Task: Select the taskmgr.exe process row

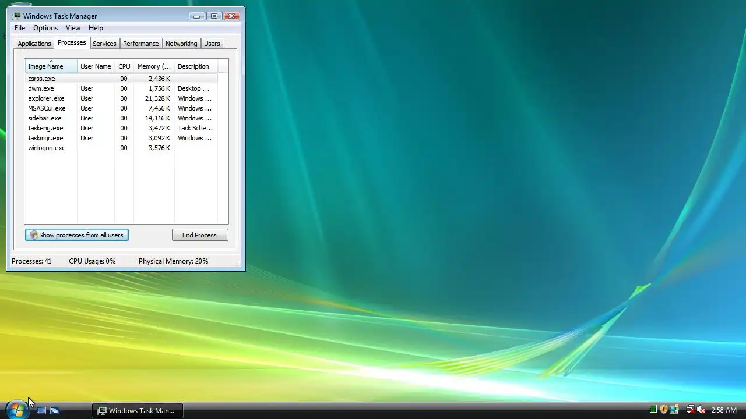Action: point(121,138)
